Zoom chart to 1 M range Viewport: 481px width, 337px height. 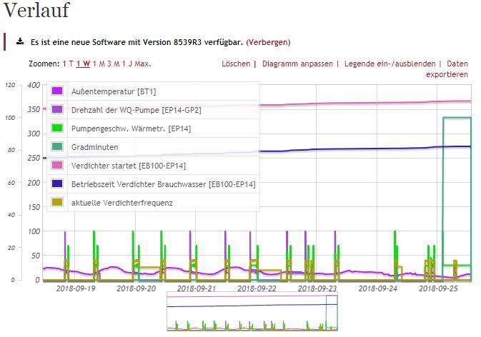[x=99, y=64]
